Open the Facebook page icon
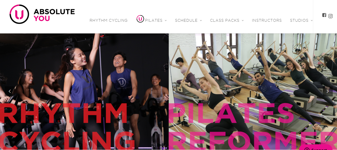The width and height of the screenshot is (337, 150). tap(324, 15)
